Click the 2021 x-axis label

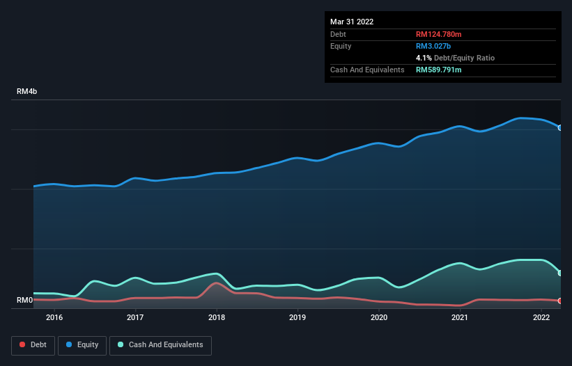(x=460, y=317)
